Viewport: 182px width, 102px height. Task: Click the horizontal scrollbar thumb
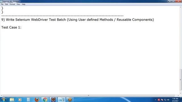pyautogui.click(x=88, y=95)
